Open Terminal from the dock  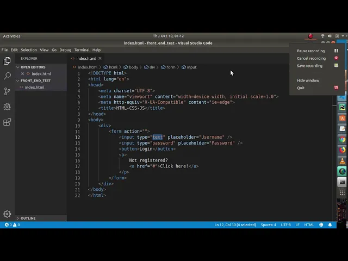click(342, 182)
